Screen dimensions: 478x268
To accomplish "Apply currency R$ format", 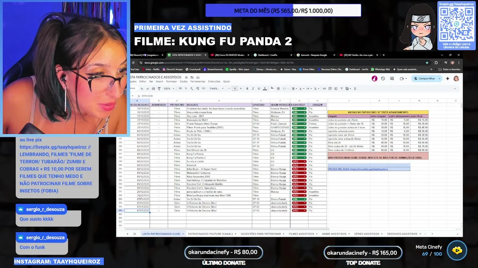I will [x=180, y=89].
